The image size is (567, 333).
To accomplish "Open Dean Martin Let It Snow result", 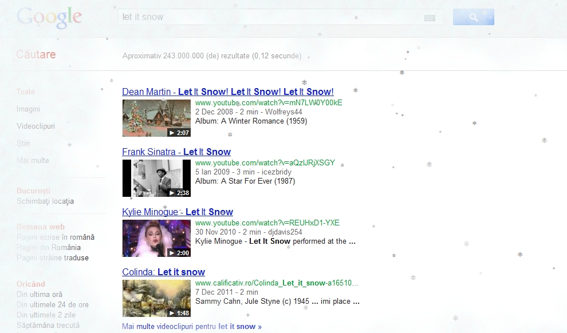I will (x=228, y=92).
